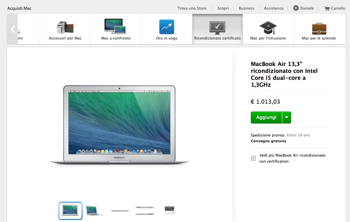The height and width of the screenshot is (222, 350).
Task: Select the keyboard close-up thumbnail
Action: click(169, 210)
